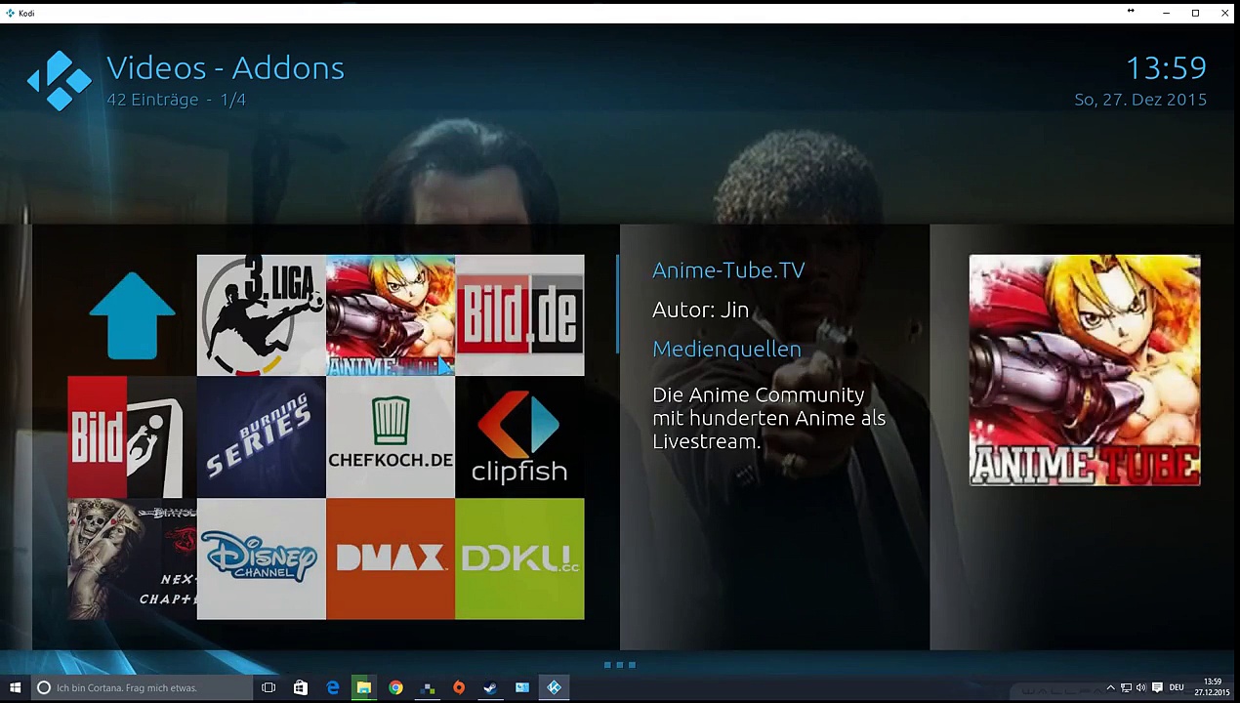
Task: Launch the Disney Channel addon
Action: coord(261,558)
